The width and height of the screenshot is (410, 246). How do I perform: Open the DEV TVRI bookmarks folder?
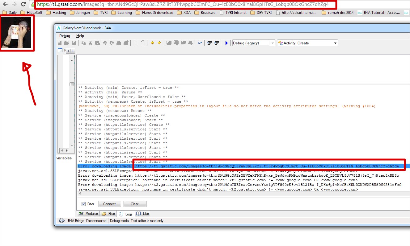pos(261,13)
